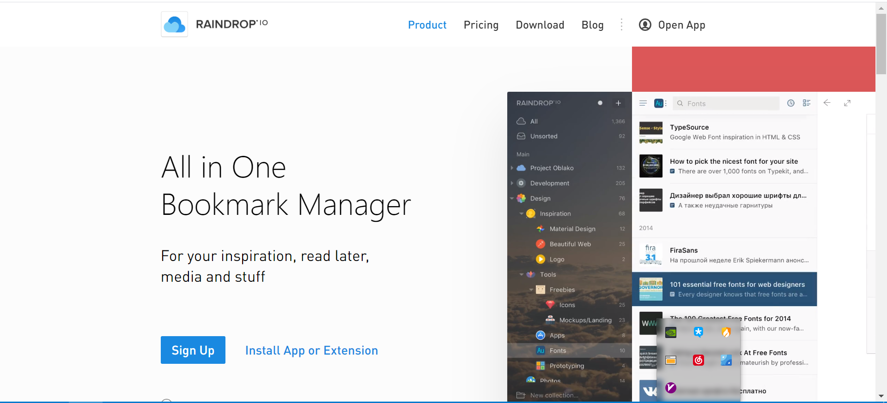Viewport: 887px width, 403px height.
Task: Click Google Web Font inspiration description
Action: pos(735,137)
